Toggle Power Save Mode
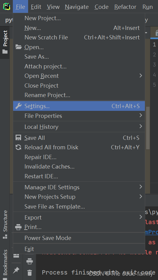158x280 pixels. click(79, 238)
